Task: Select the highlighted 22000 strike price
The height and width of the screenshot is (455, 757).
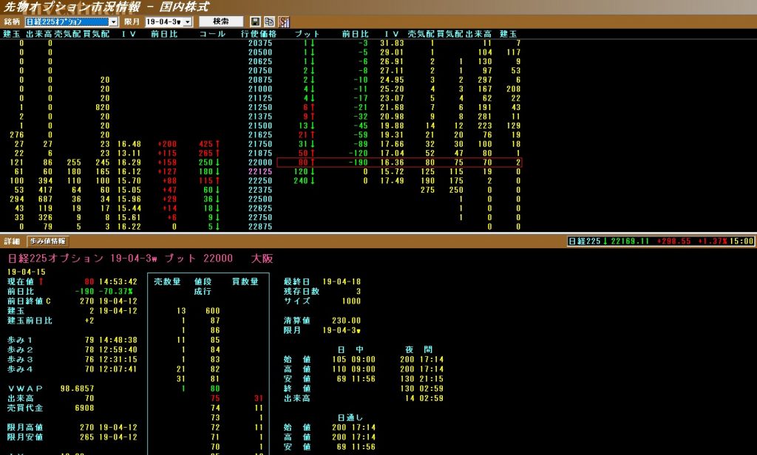Action: pos(260,162)
